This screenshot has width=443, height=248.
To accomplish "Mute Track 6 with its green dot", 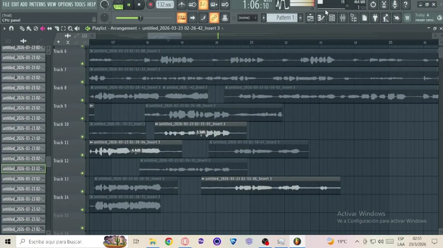I will point(82,64).
